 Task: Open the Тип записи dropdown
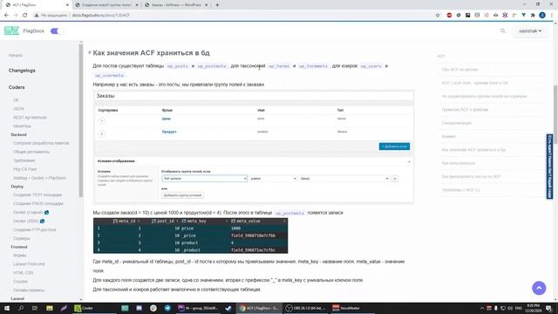tap(205, 178)
